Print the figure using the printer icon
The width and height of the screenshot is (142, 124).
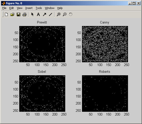[24, 14]
